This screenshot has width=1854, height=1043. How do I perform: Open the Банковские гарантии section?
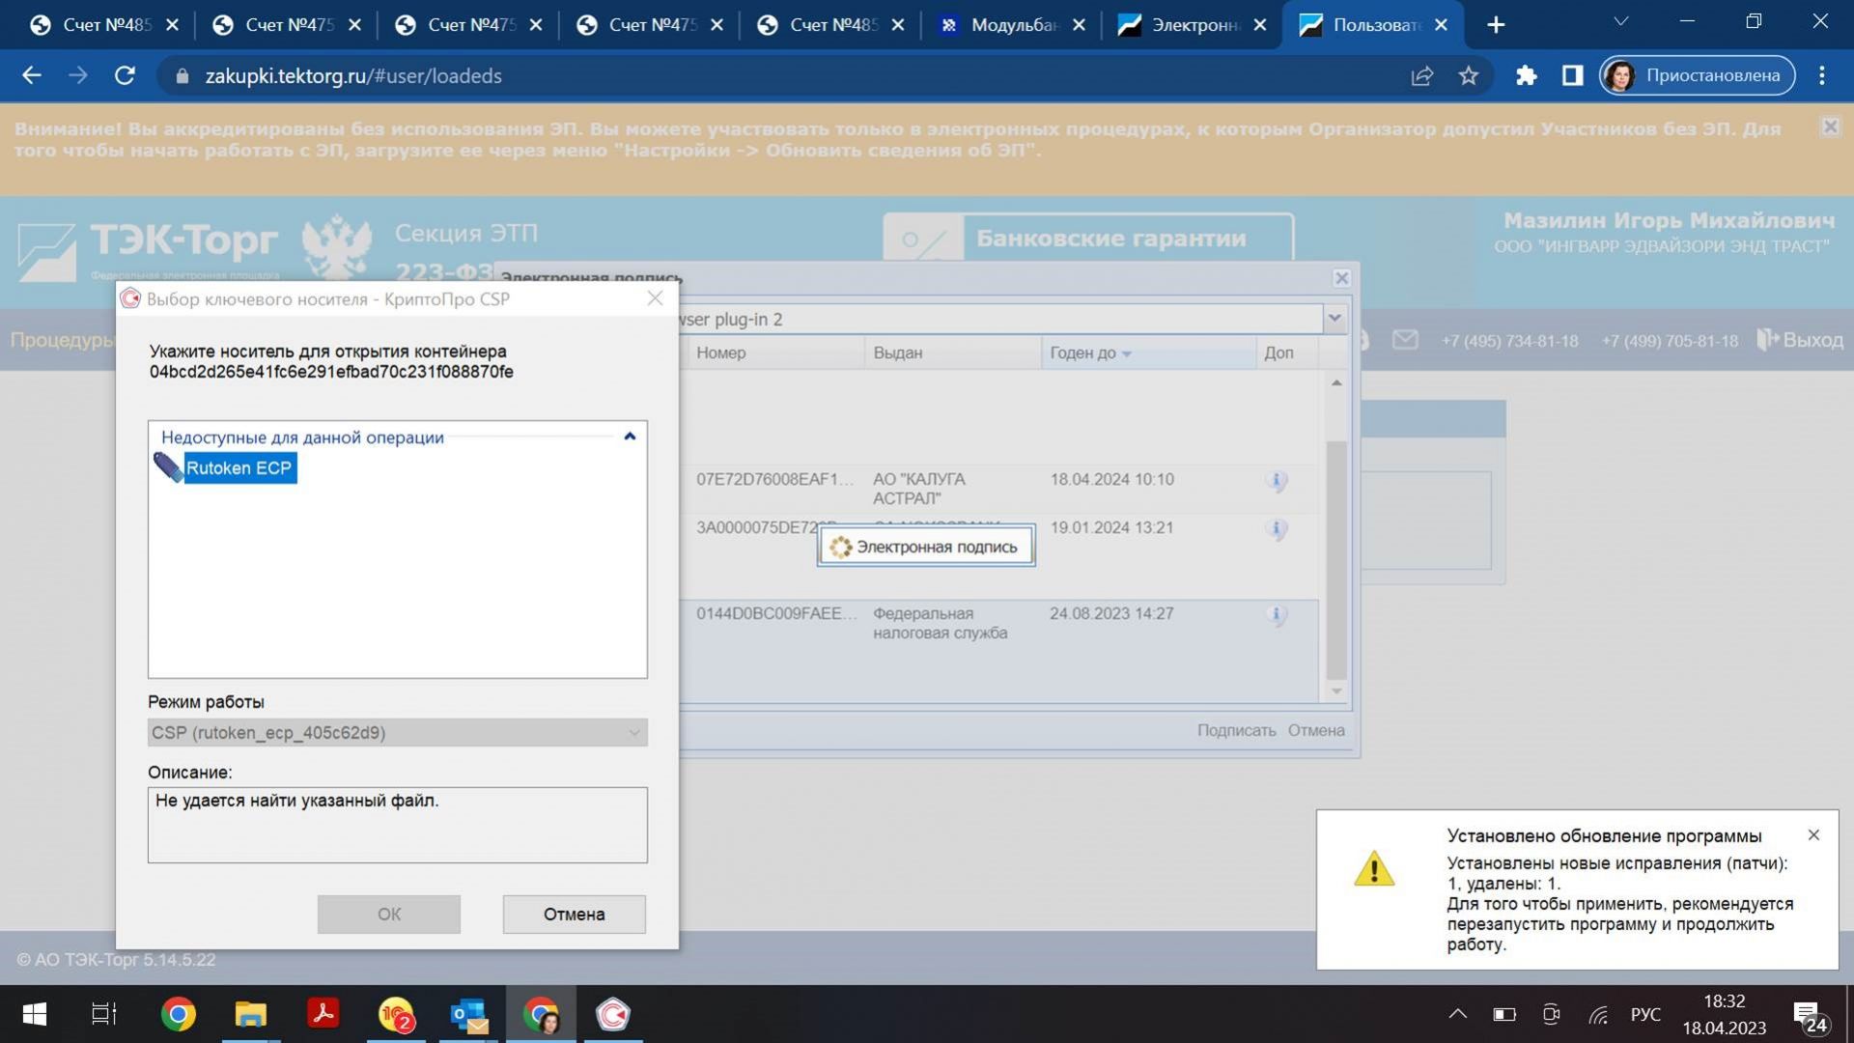coord(1088,239)
